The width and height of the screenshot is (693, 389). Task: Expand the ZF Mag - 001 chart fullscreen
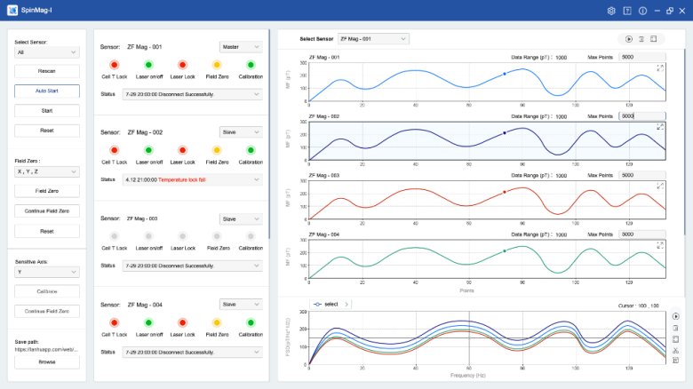(x=660, y=67)
